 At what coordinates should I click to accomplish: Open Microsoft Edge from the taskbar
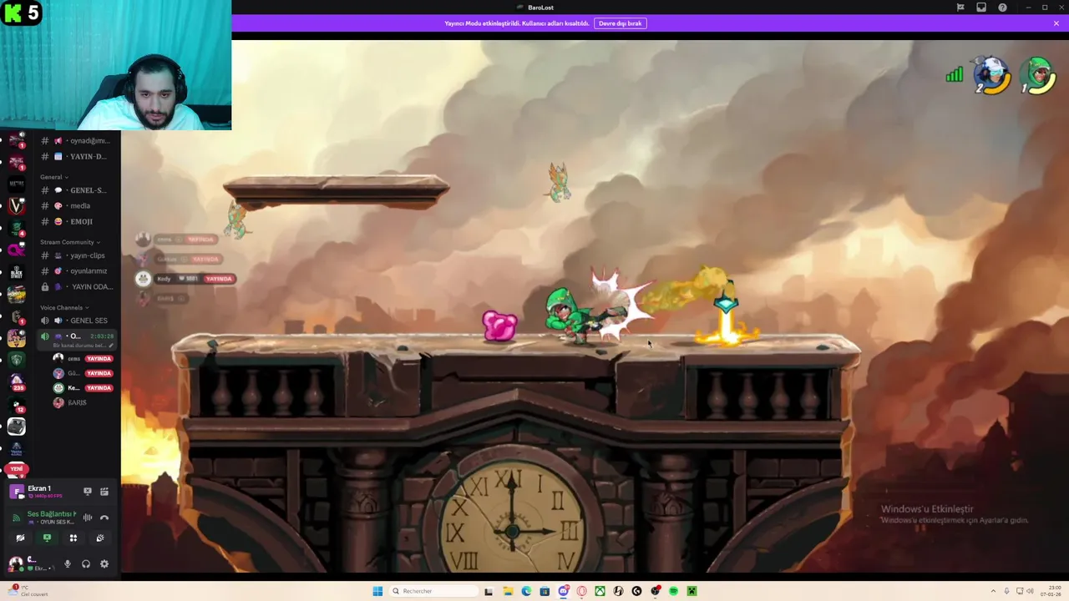coord(526,591)
